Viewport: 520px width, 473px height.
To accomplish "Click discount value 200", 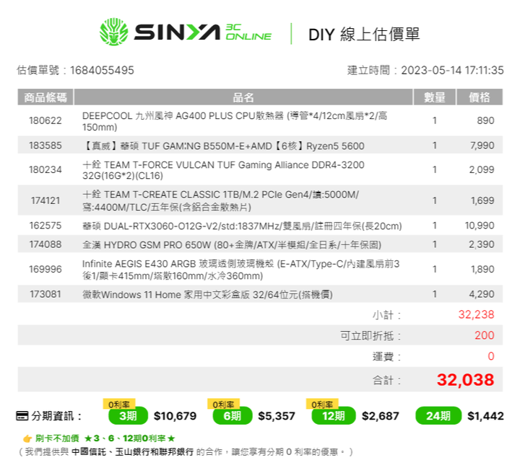I will pos(484,335).
